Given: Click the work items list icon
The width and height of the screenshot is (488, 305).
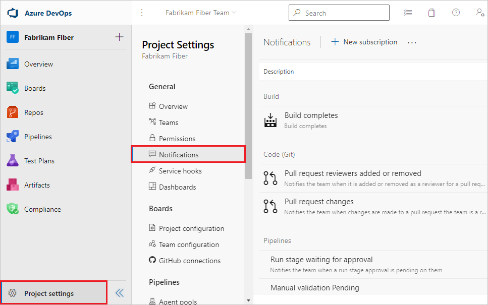Looking at the screenshot, I should tap(408, 12).
